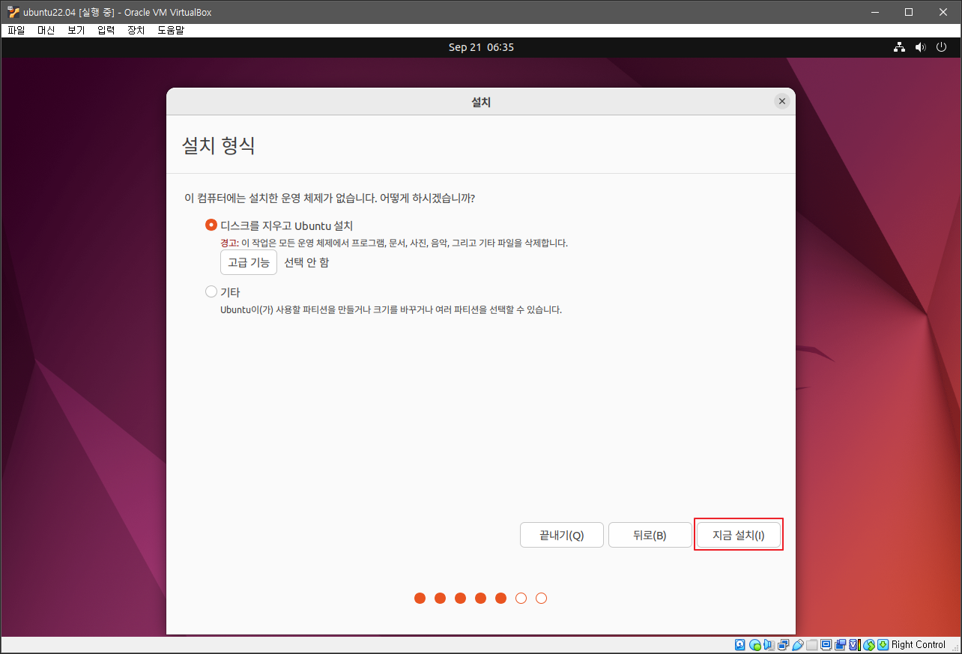Click the 고급 기능 button
962x654 pixels.
249,262
